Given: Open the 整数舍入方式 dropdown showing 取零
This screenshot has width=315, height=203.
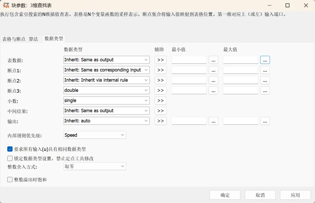Looking at the screenshot, I should [94, 166].
